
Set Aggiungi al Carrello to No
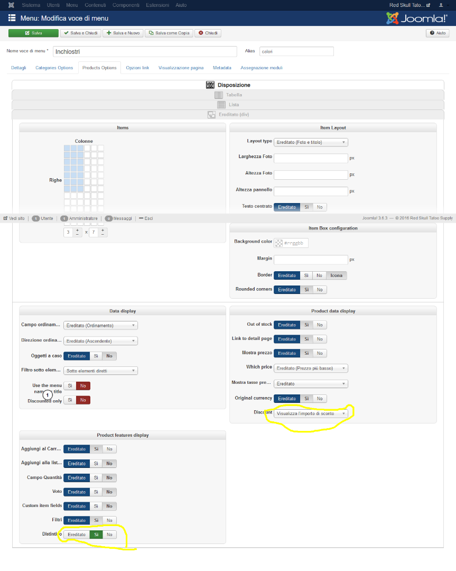[x=109, y=449]
